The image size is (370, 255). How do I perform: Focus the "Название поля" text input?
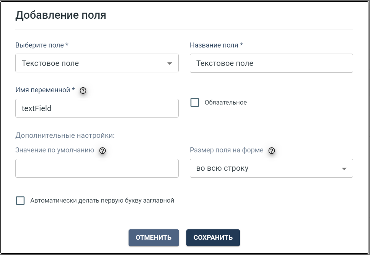pos(271,63)
